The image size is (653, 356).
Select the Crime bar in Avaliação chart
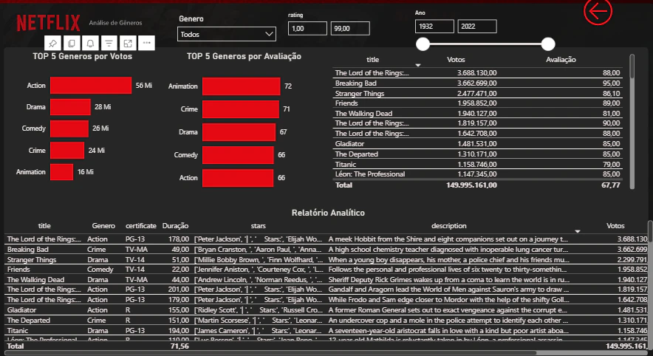[x=241, y=109]
